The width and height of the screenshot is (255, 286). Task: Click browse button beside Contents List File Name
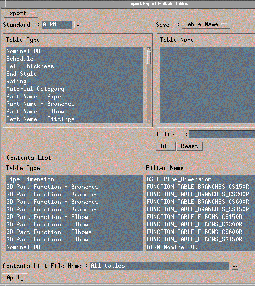pyautogui.click(x=234, y=266)
